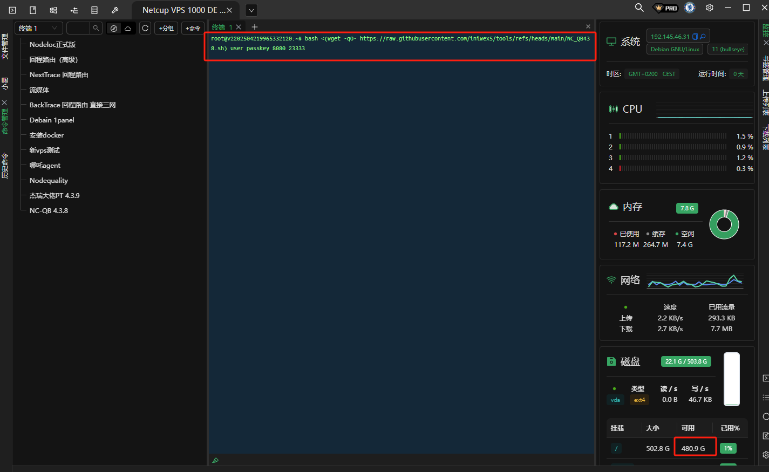Click the magnifier icon beside the IP address
This screenshot has width=769, height=472.
click(x=703, y=37)
